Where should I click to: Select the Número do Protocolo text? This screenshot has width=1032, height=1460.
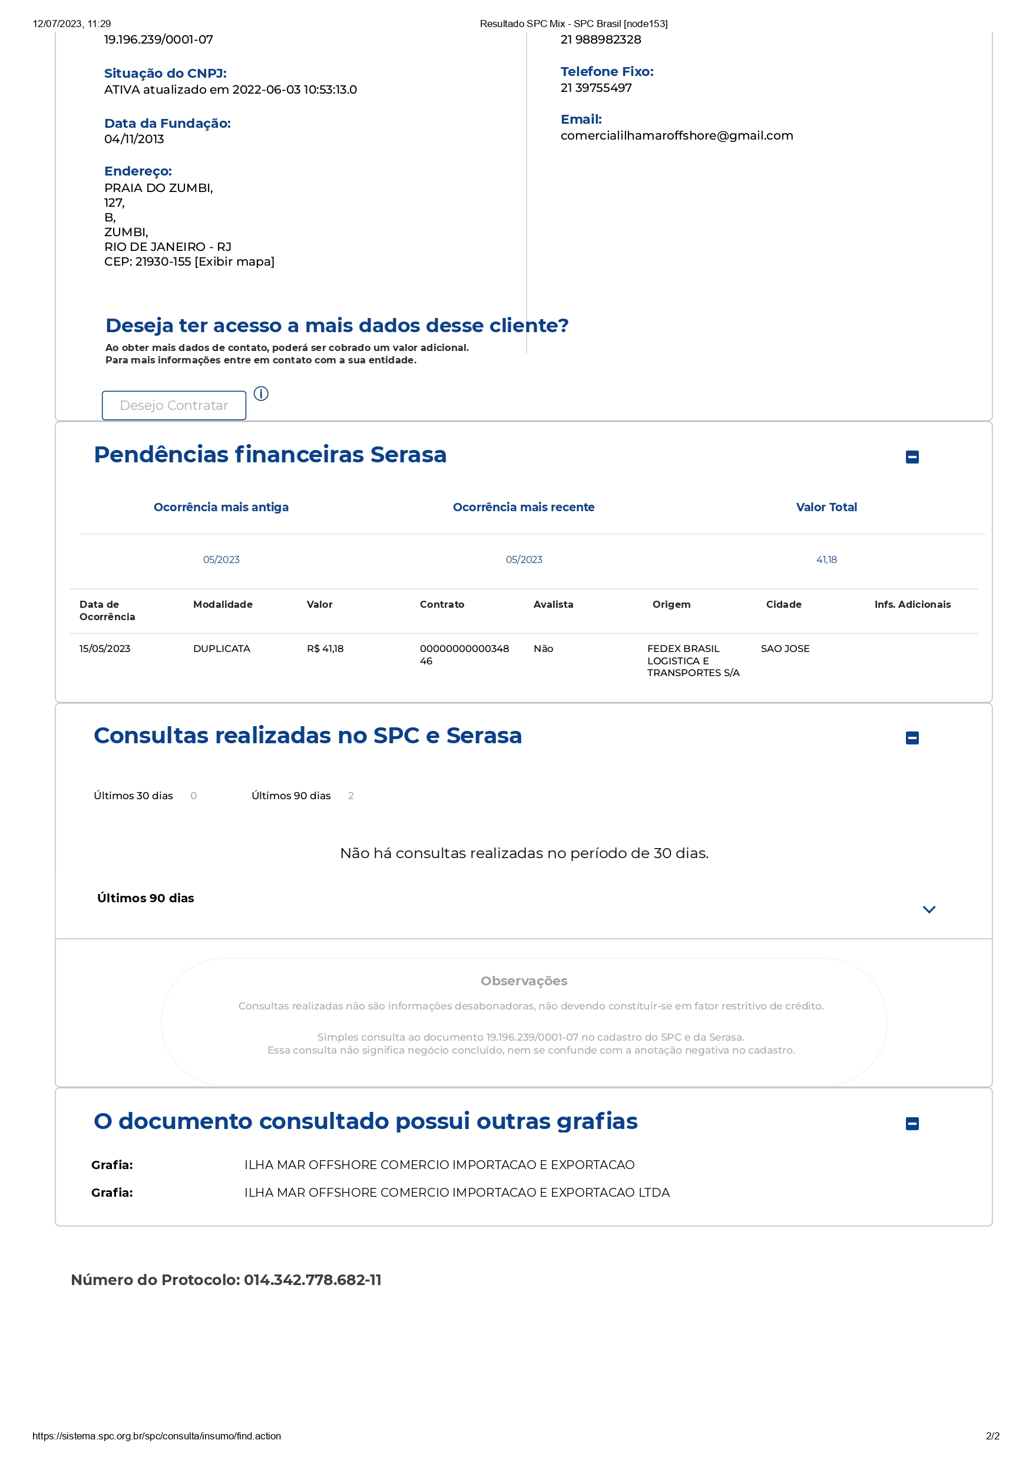(x=226, y=1279)
